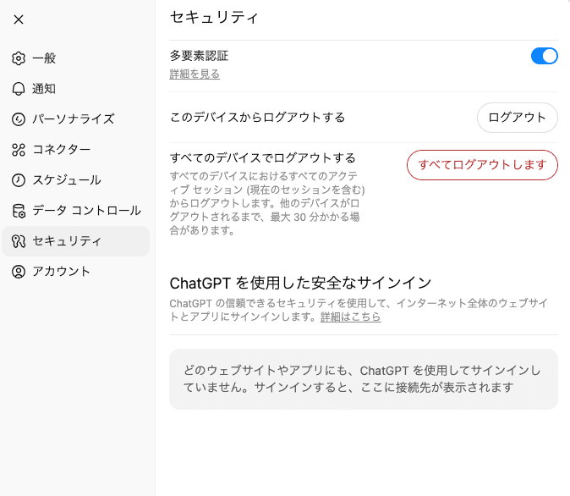Image resolution: width=570 pixels, height=496 pixels.
Task: Click the データ コントロール database icon
Action: point(19,211)
